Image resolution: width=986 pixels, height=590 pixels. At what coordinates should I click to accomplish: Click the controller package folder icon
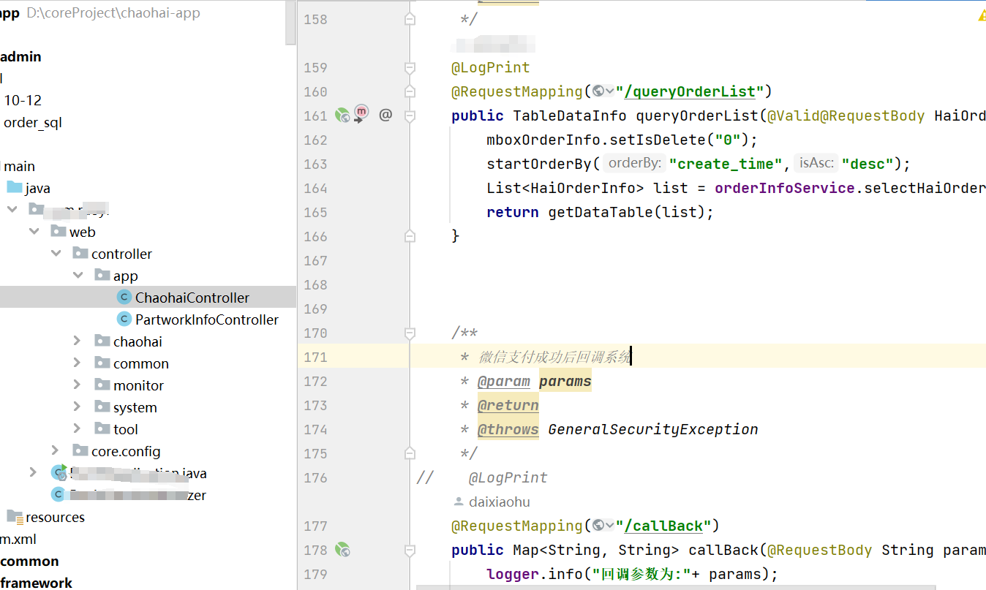(x=80, y=254)
